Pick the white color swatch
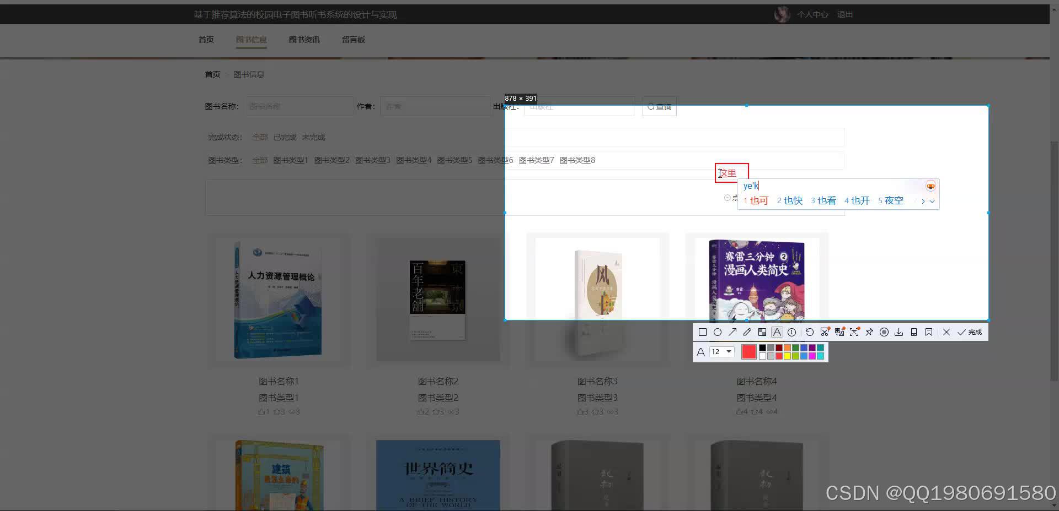The height and width of the screenshot is (511, 1059). click(762, 356)
